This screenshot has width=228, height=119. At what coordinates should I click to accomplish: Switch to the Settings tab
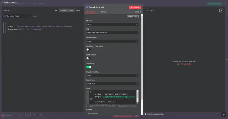click(x=103, y=12)
